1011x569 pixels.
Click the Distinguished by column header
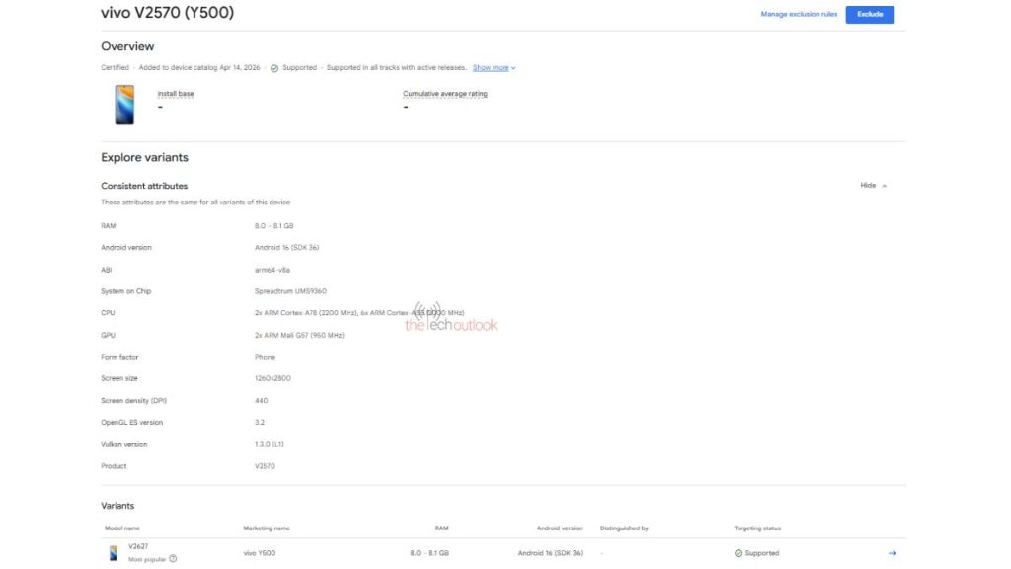pos(624,528)
